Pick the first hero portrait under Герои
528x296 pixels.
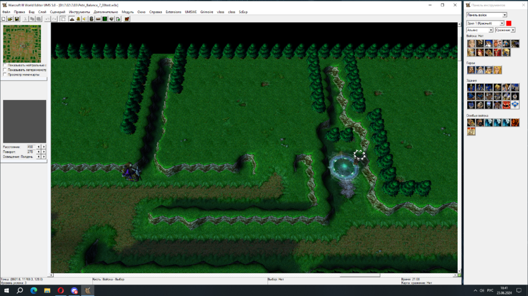point(471,70)
